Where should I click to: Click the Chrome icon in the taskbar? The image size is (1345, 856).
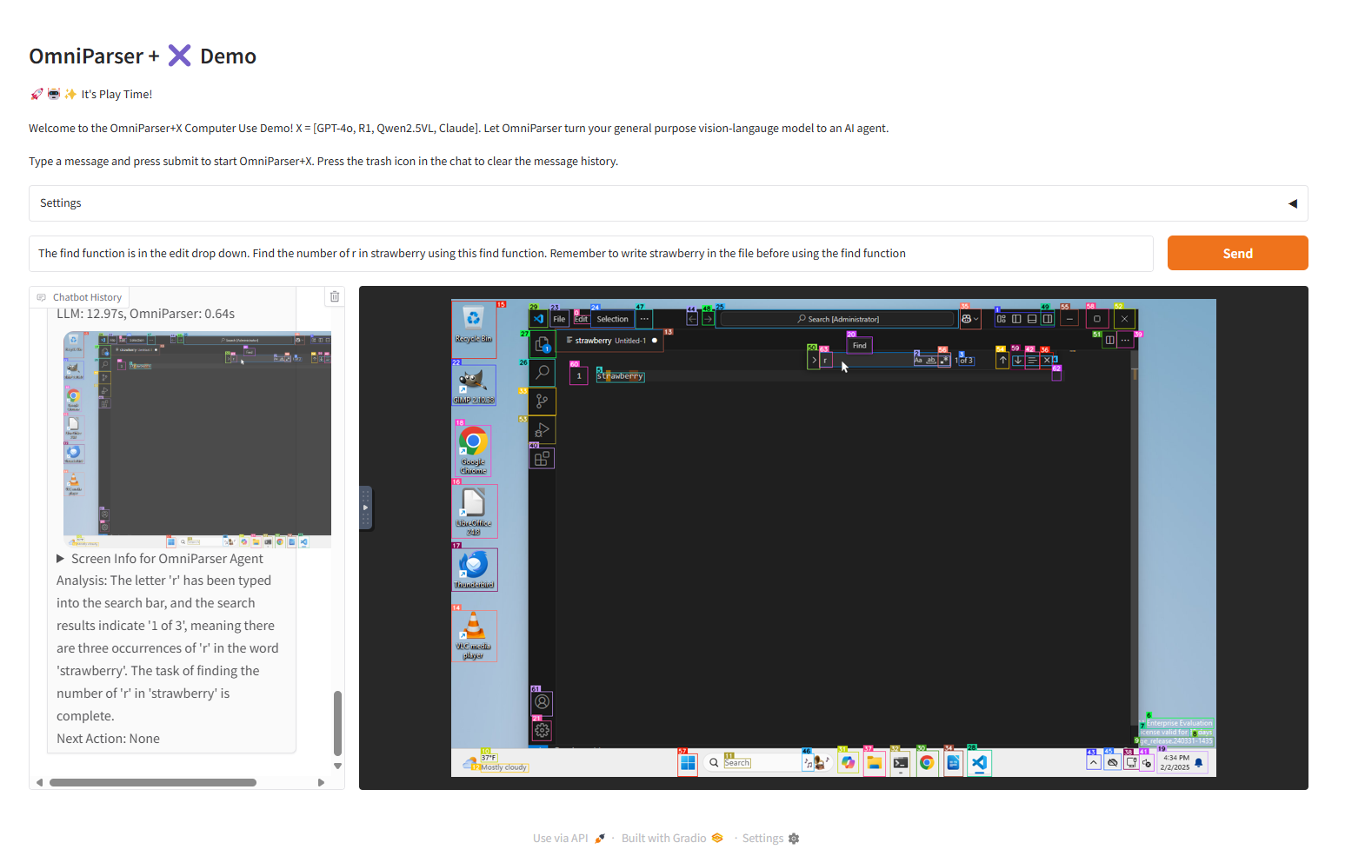pyautogui.click(x=927, y=763)
